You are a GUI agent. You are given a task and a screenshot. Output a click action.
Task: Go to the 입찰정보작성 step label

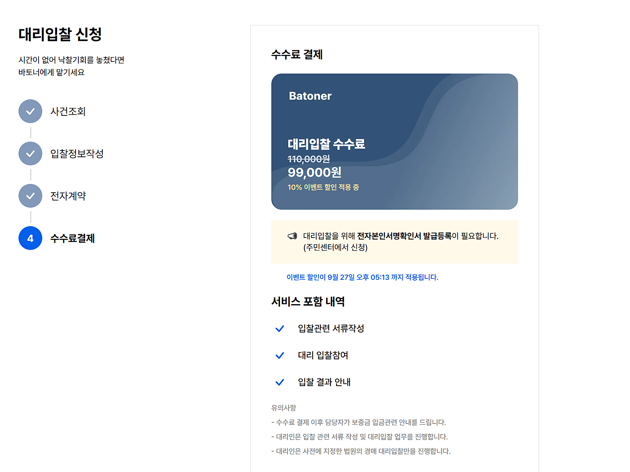(77, 154)
